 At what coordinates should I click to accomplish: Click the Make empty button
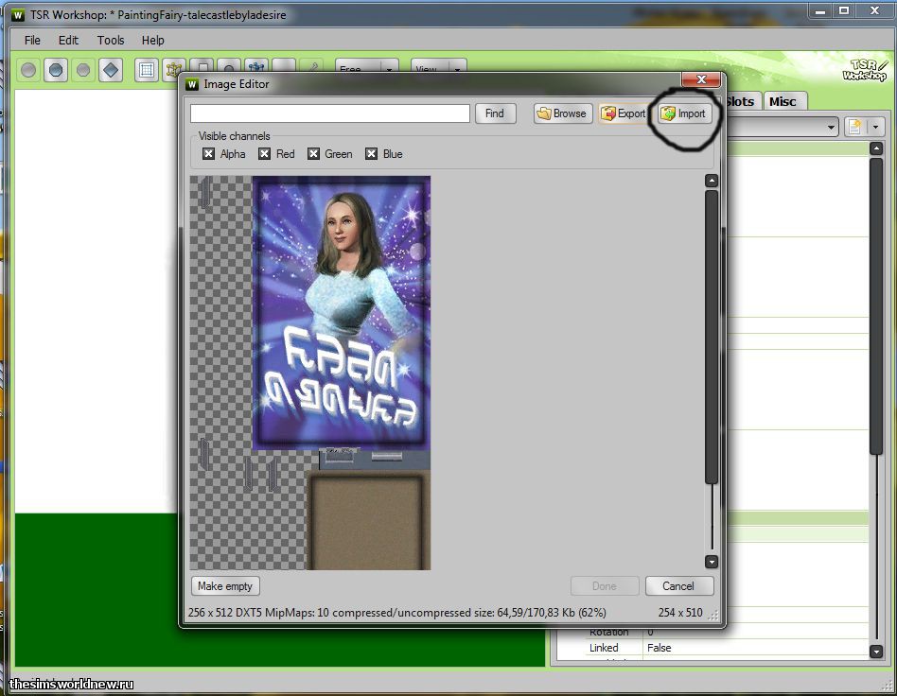coord(225,586)
